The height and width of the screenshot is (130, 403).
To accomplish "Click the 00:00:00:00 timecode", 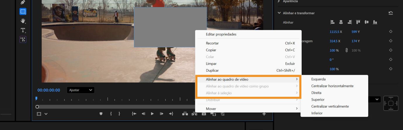I will (49, 90).
